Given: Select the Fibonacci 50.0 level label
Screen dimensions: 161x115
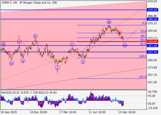Looking at the screenshot, I should point(143,40).
